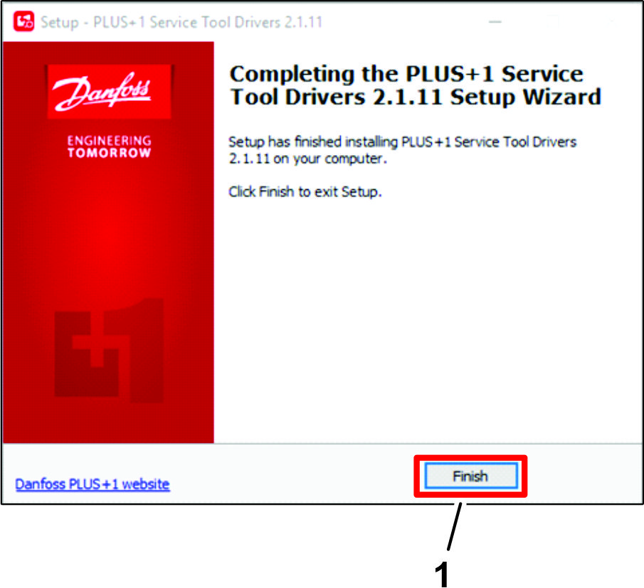Click the ENGINEERING TOMORROW slogan text
This screenshot has width=644, height=588.
[109, 146]
